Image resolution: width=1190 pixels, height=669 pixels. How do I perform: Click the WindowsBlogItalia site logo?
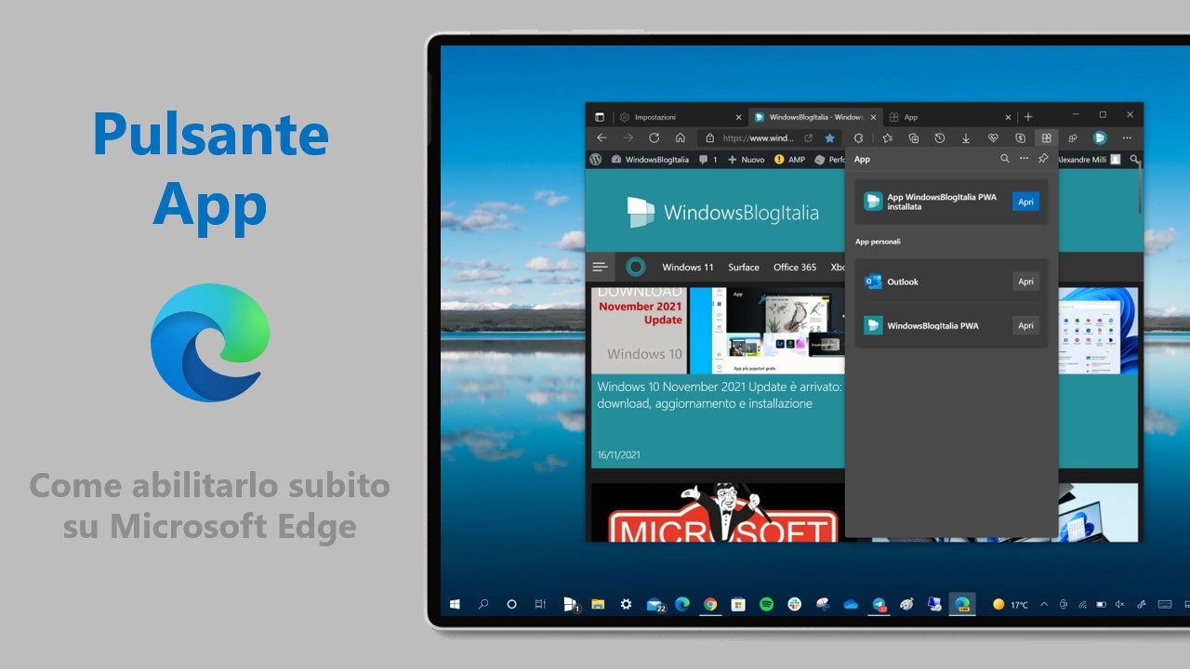[722, 212]
